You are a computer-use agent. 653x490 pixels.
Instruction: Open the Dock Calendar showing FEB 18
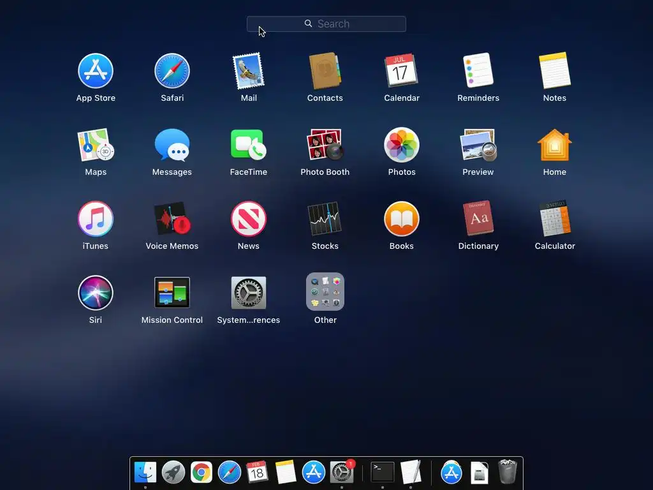257,472
